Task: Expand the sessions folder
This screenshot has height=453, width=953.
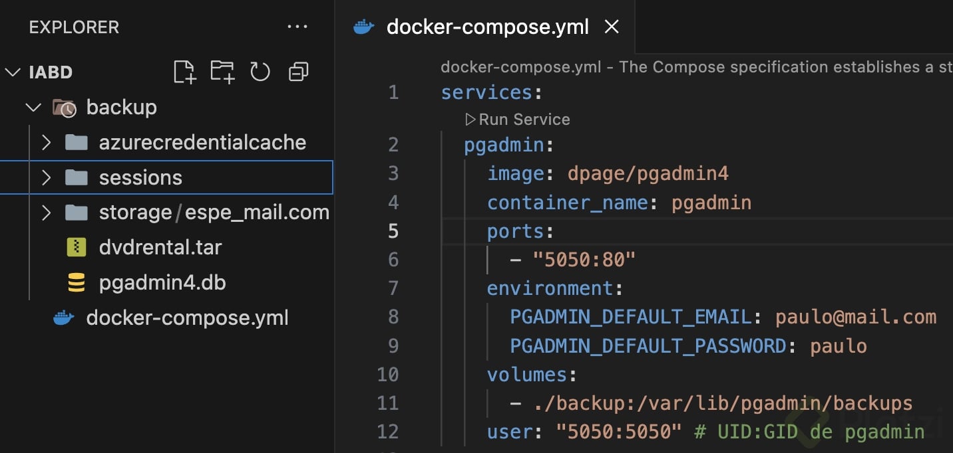Action: click(46, 177)
